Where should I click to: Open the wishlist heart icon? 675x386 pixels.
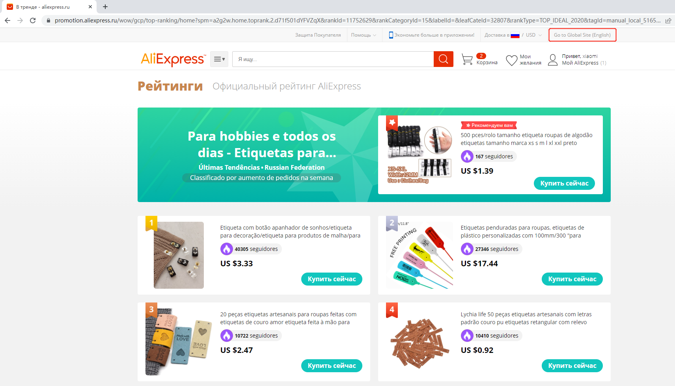coord(511,60)
